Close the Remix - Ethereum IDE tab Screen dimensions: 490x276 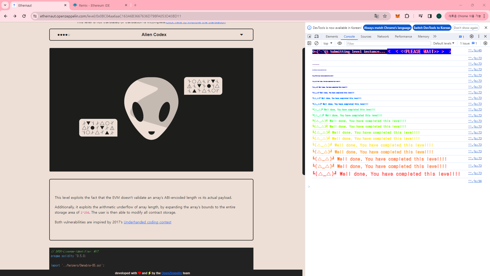pyautogui.click(x=126, y=5)
